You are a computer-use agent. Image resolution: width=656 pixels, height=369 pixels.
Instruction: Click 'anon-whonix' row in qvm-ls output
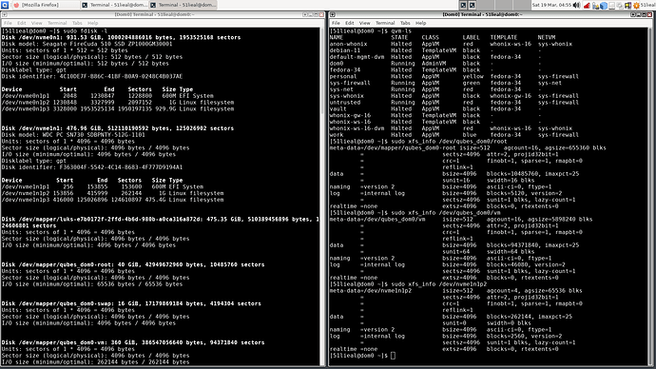[451, 44]
